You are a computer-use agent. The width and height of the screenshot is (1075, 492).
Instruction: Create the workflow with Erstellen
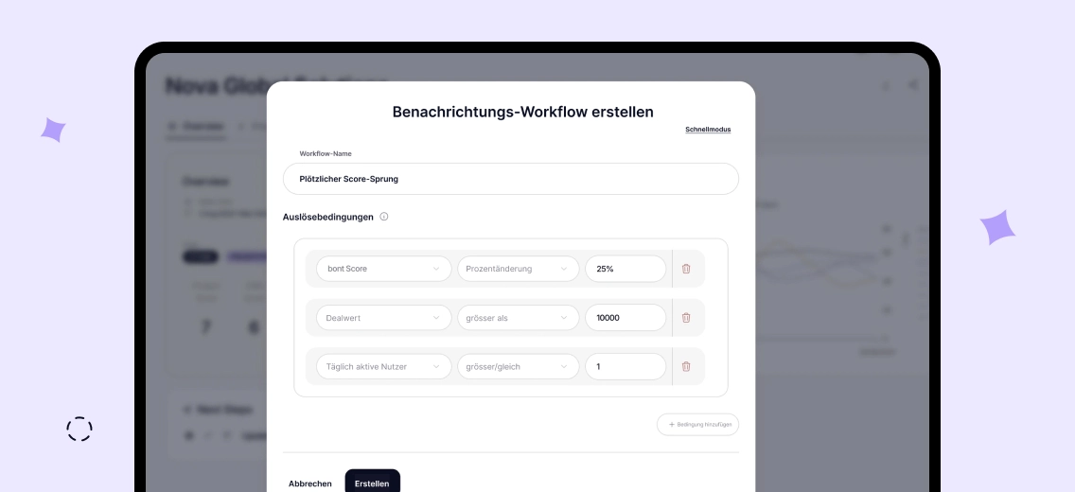372,483
